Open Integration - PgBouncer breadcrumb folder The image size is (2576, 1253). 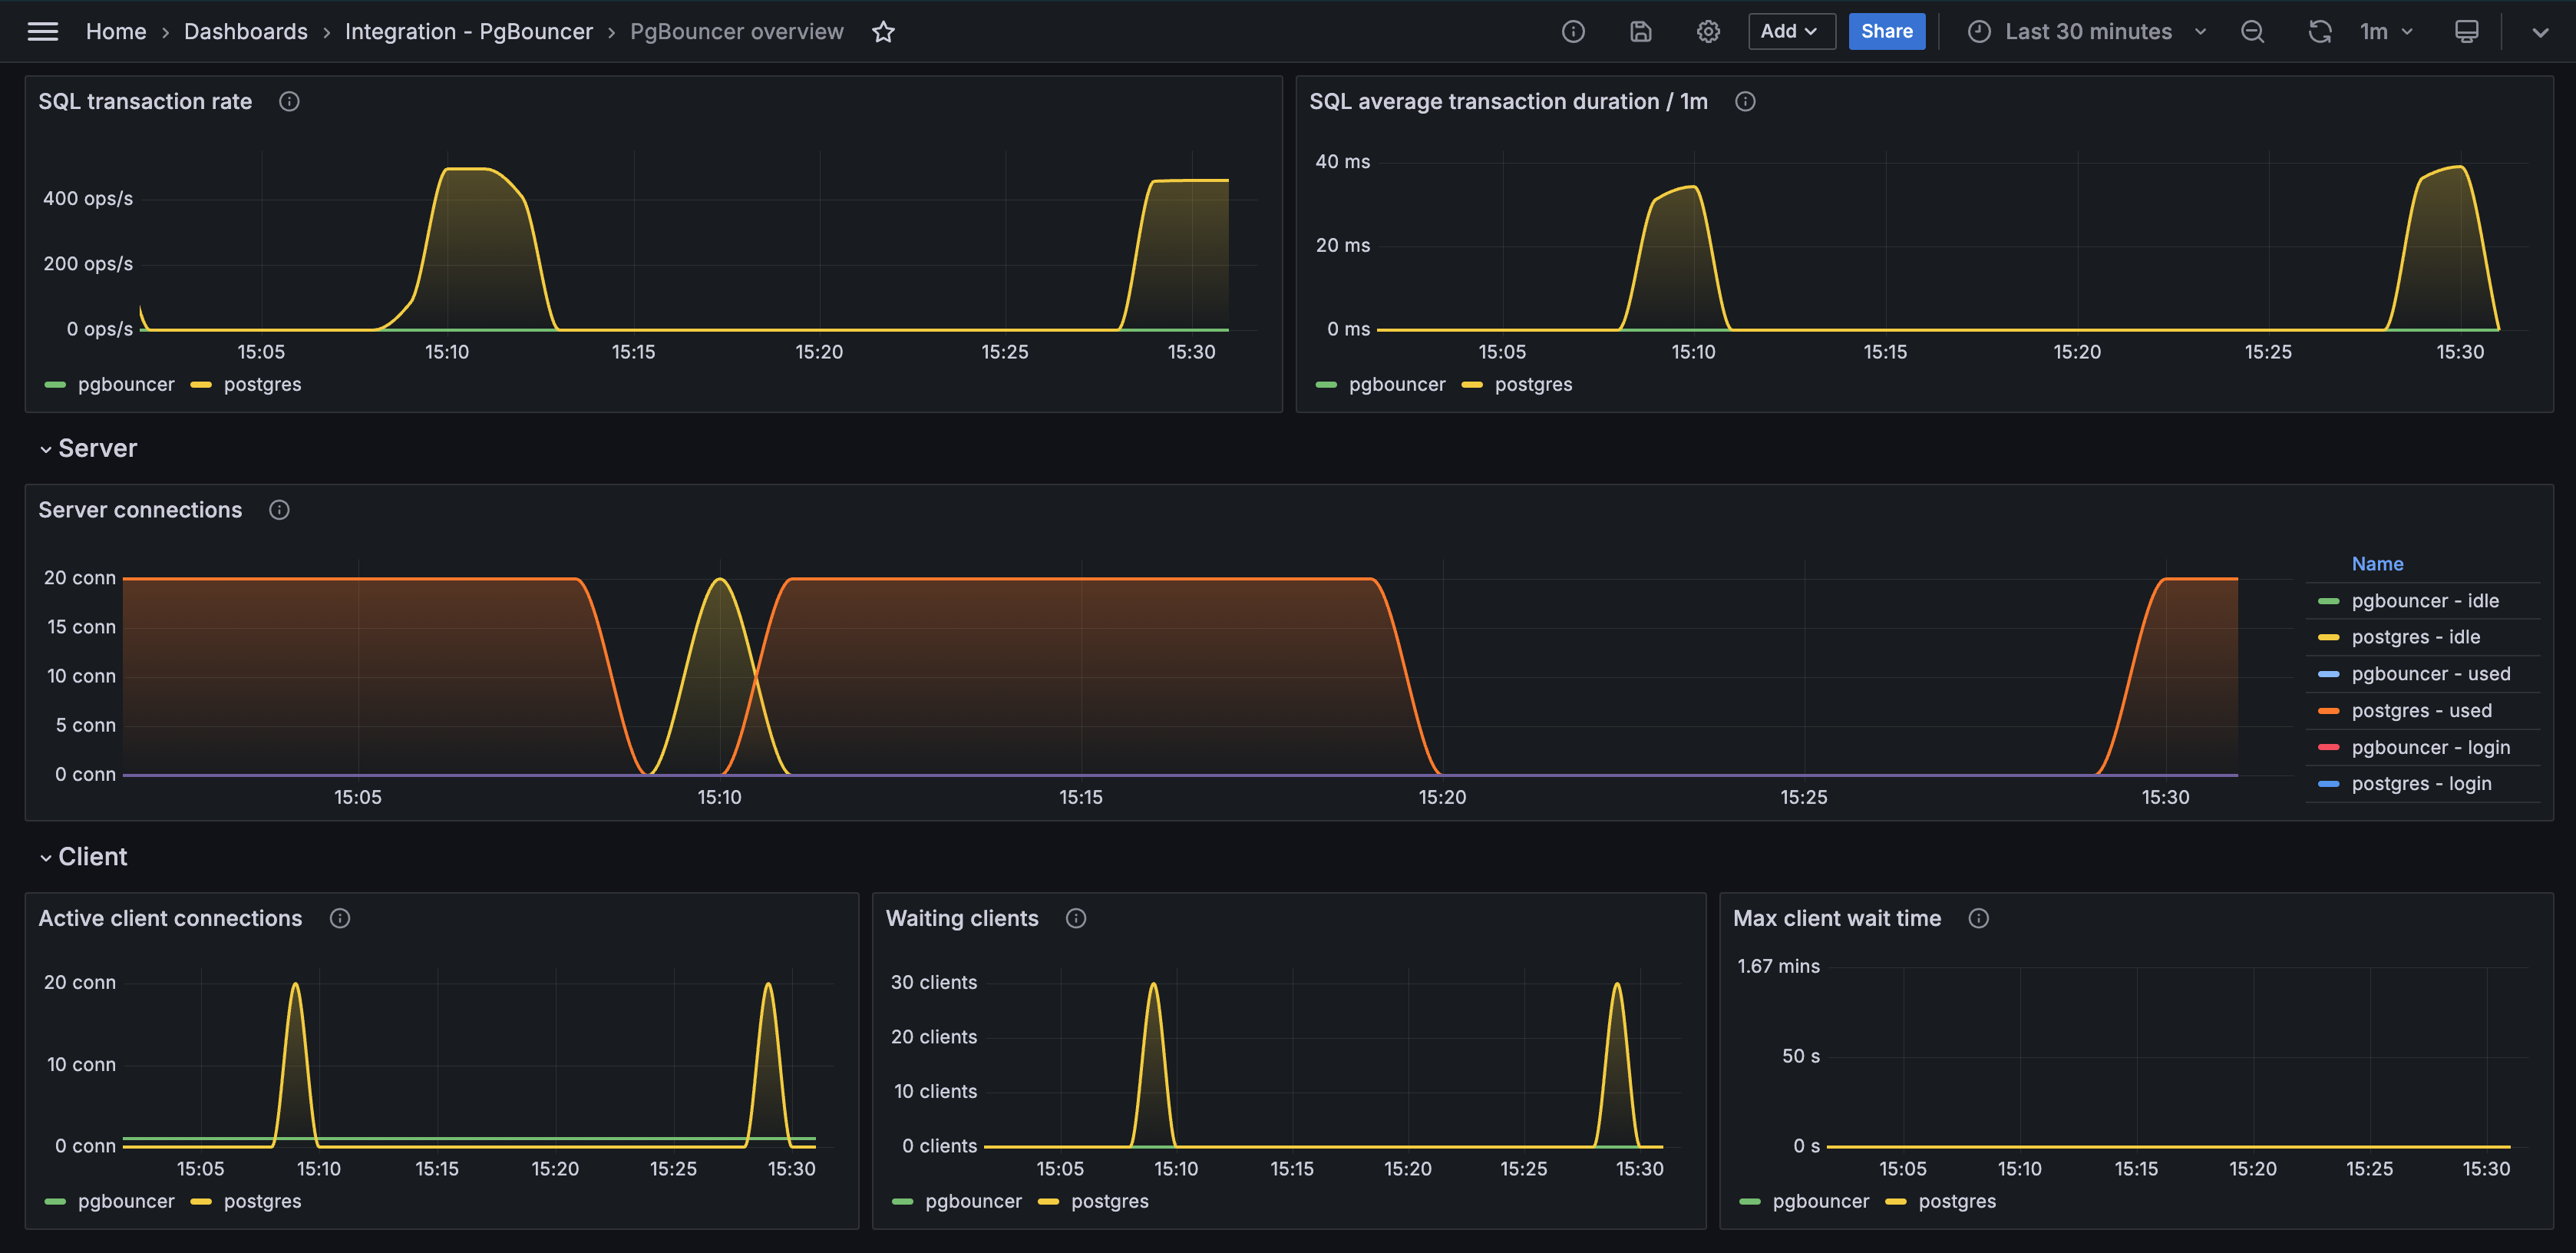[x=468, y=32]
